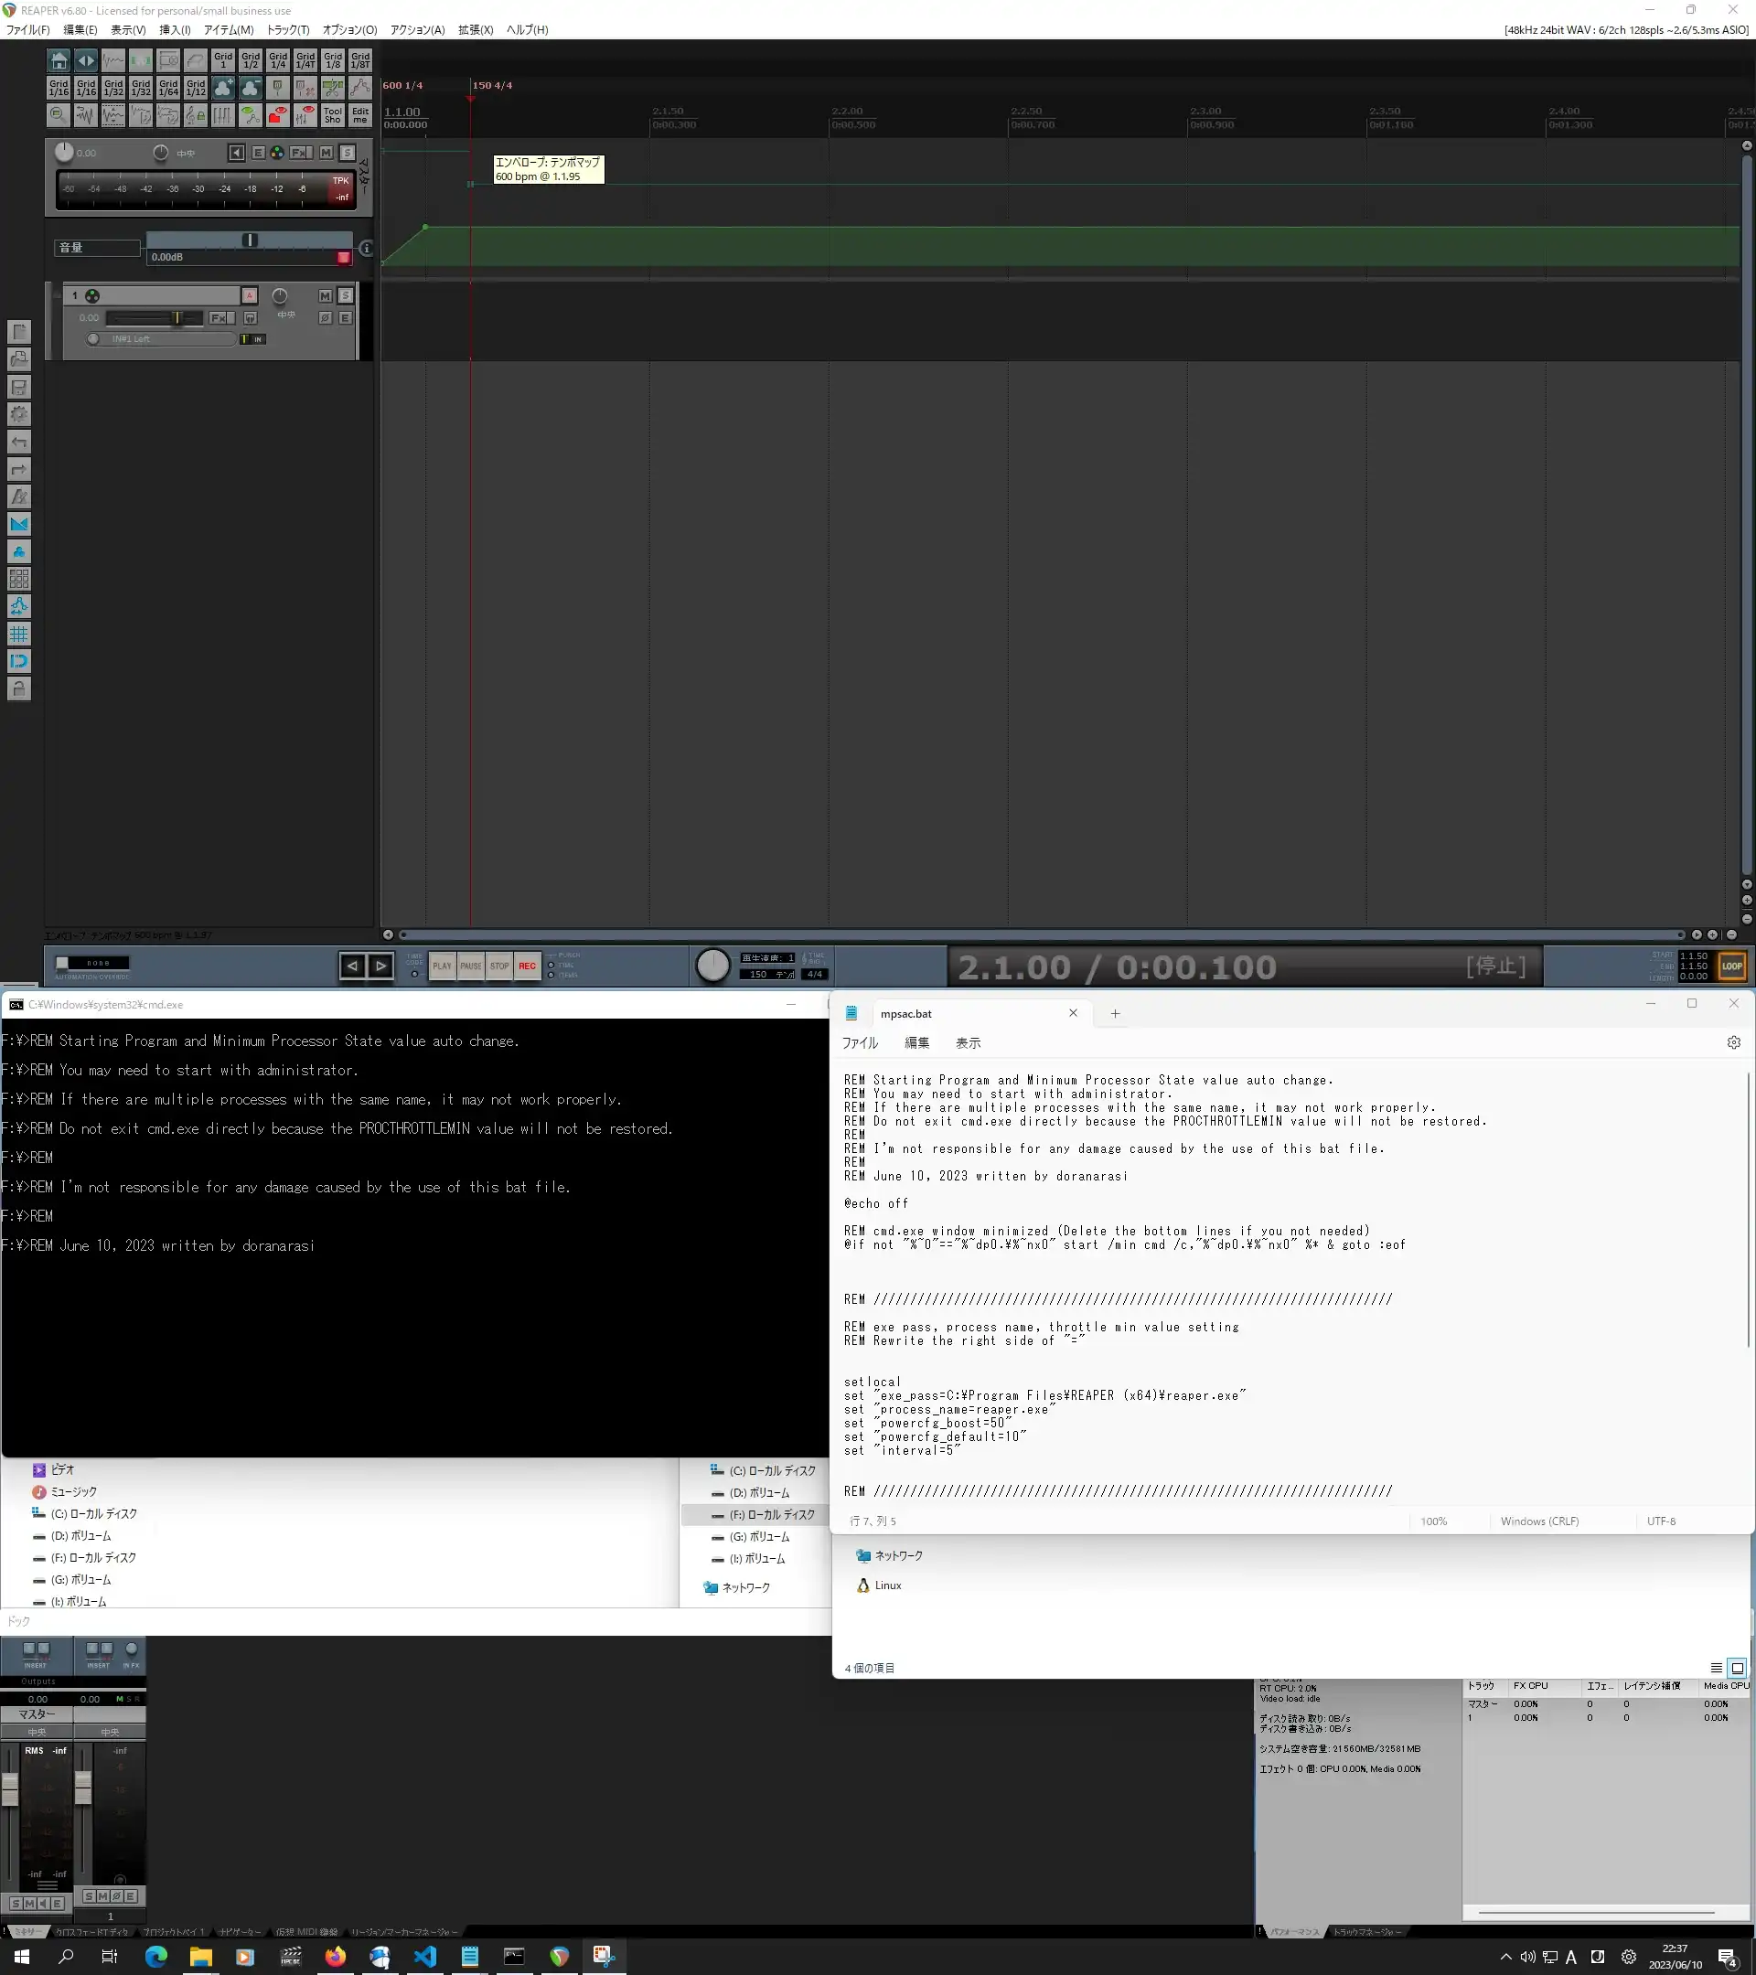Click the red folder eye icon
This screenshot has height=1975, width=1756.
coord(278,115)
